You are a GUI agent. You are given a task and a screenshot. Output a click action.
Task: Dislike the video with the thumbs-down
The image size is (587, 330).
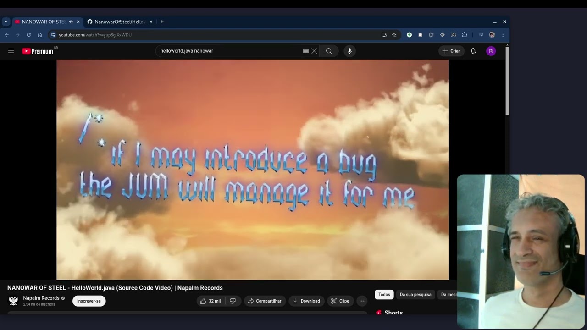click(233, 301)
